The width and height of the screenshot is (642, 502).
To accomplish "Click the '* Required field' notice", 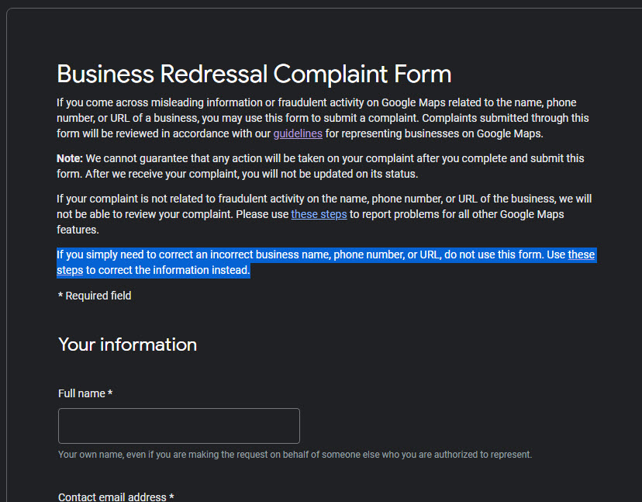I will click(94, 296).
